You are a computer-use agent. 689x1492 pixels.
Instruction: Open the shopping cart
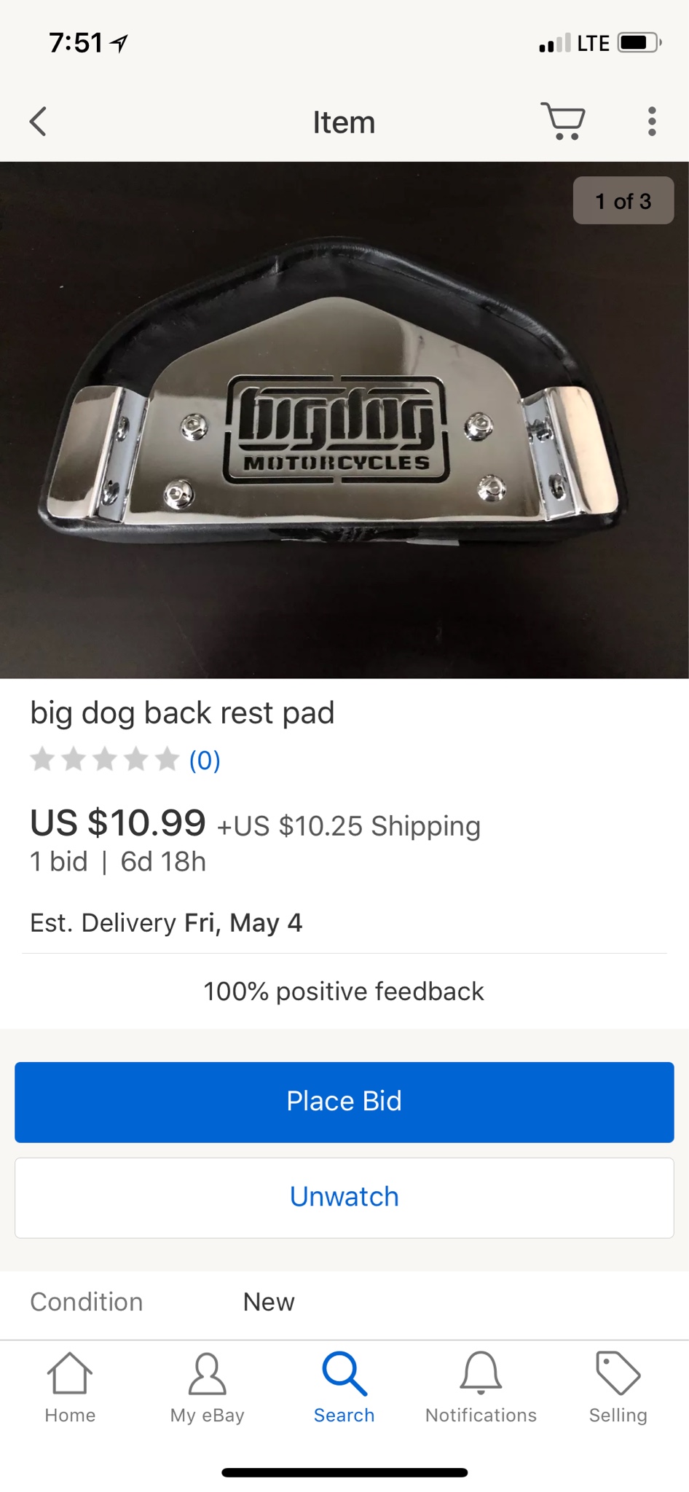click(x=563, y=121)
